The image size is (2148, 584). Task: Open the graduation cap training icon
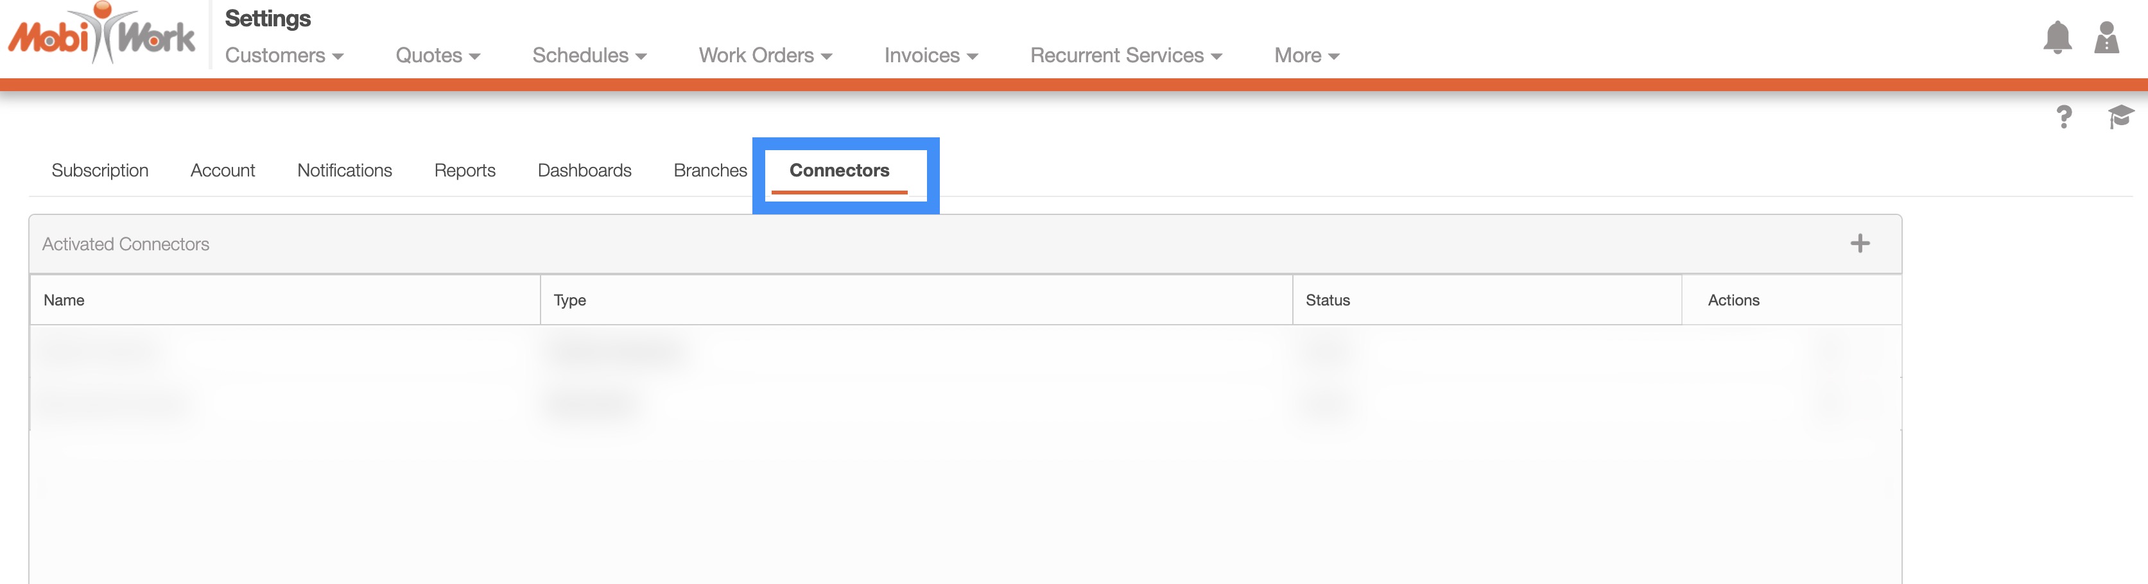pos(2120,117)
